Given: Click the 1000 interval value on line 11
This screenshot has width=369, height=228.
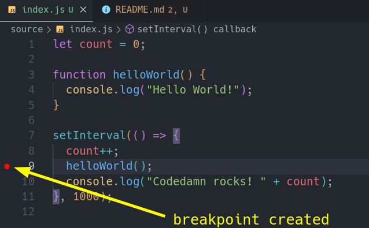Looking at the screenshot, I should 86,196.
